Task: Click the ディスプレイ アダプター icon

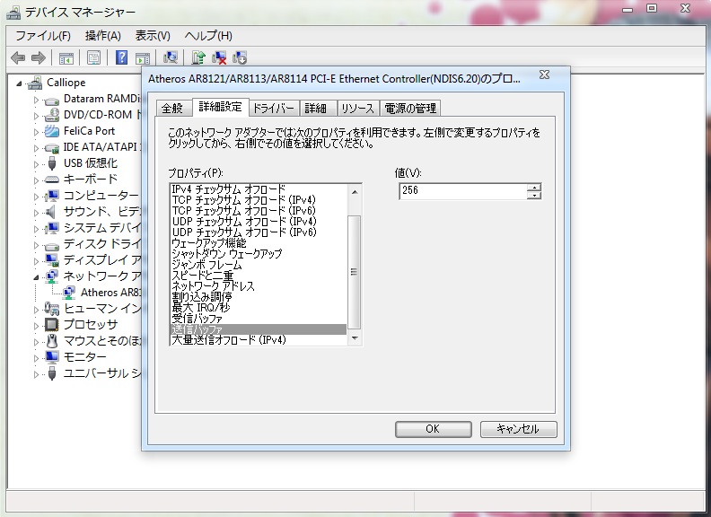Action: tap(52, 260)
